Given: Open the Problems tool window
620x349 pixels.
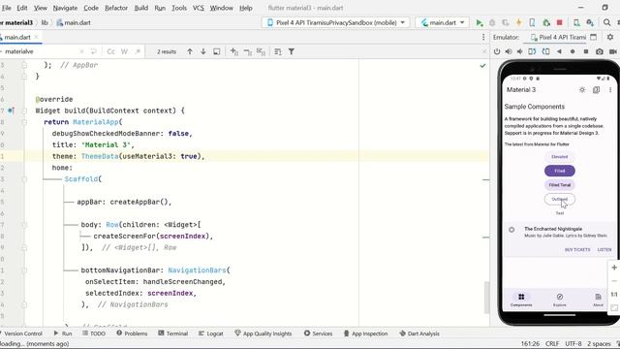Looking at the screenshot, I should [x=132, y=333].
